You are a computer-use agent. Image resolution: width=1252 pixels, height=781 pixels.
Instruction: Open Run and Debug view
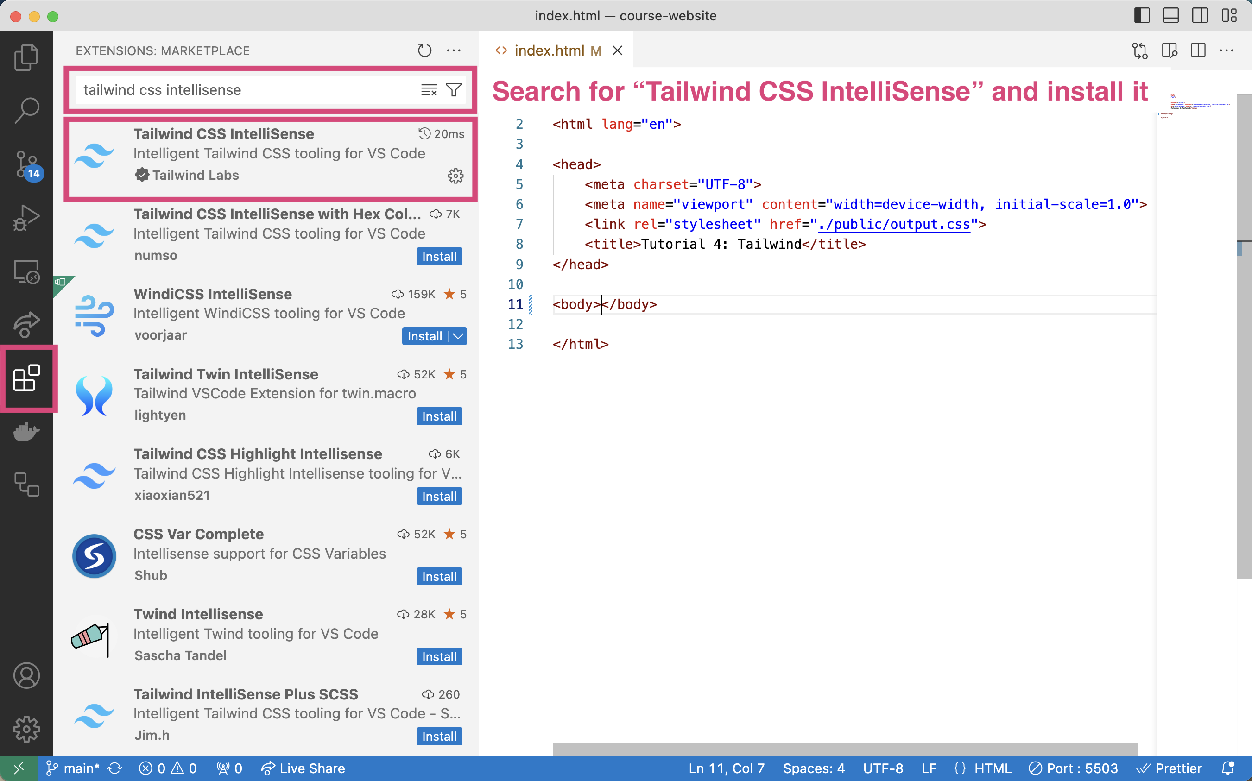click(x=26, y=217)
